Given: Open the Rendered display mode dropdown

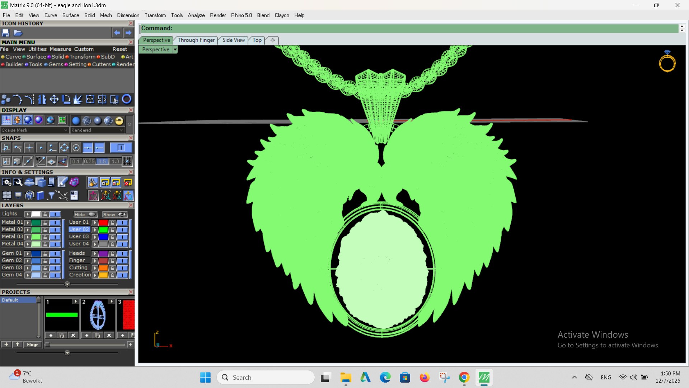Looking at the screenshot, I should (97, 130).
